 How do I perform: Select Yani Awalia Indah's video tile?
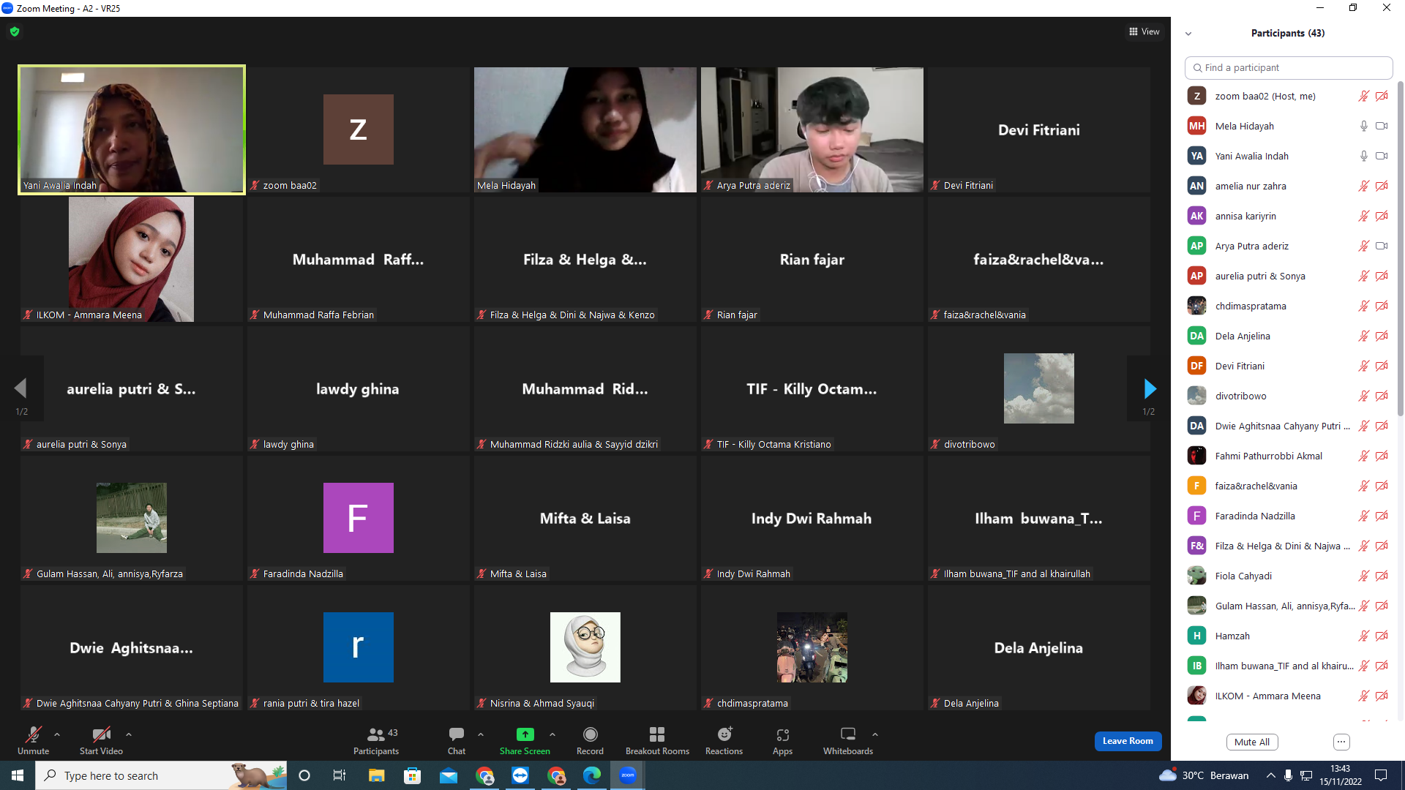tap(132, 129)
